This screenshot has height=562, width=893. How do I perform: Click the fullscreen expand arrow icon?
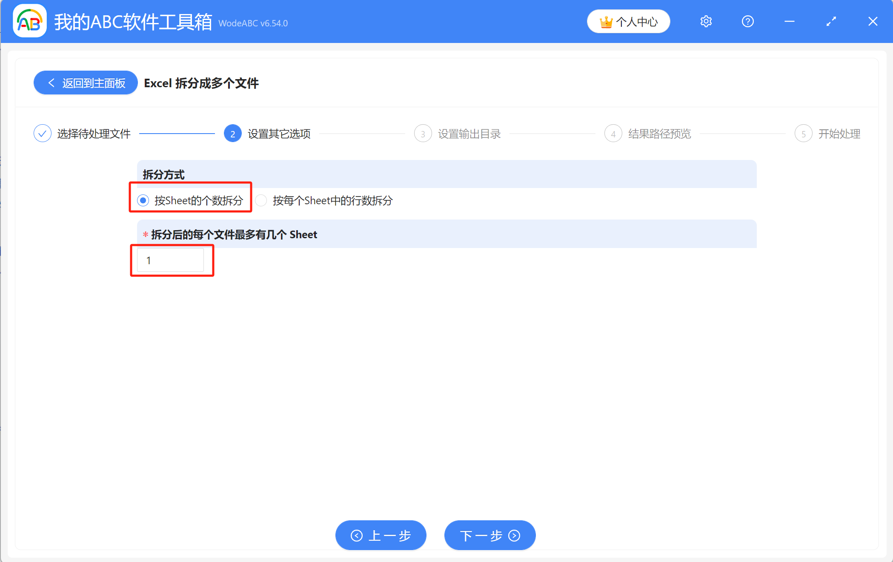831,21
